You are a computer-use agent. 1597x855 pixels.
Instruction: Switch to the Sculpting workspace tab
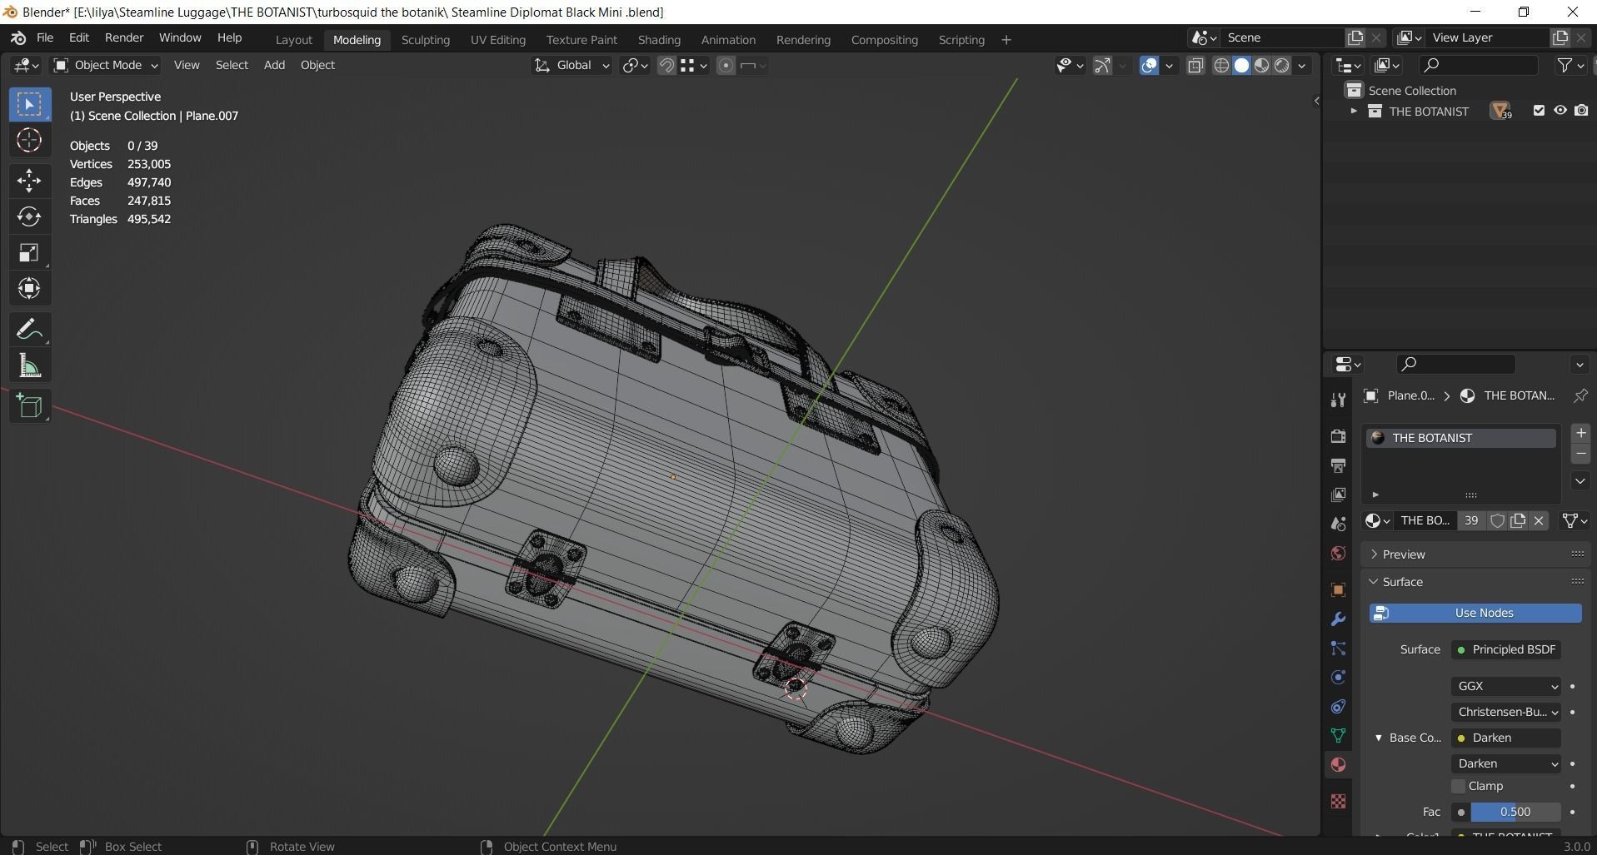pos(425,40)
